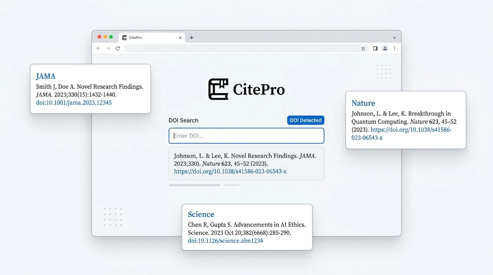The image size is (493, 275).
Task: Click the CitePro heading text
Action: 259,90
